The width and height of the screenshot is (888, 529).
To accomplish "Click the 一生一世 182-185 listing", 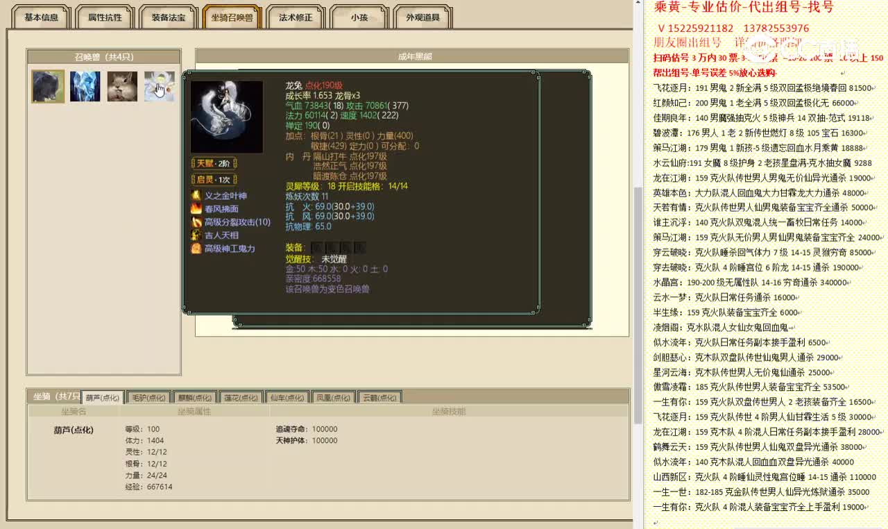I will (x=760, y=492).
